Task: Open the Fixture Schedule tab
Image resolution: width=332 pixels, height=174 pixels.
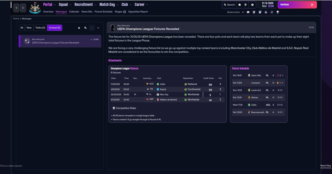Action: click(103, 12)
